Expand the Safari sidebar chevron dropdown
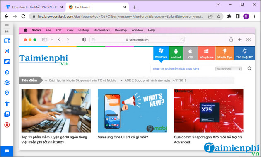This screenshot has height=157, width=261. click(52, 40)
